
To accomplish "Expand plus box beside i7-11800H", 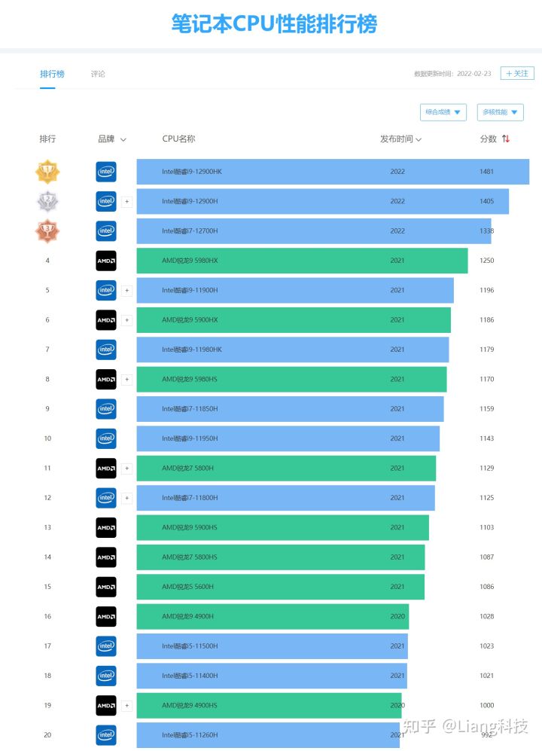I will click(126, 498).
